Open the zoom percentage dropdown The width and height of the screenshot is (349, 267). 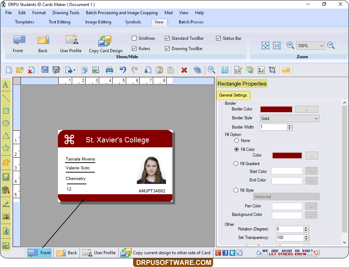pyautogui.click(x=321, y=46)
